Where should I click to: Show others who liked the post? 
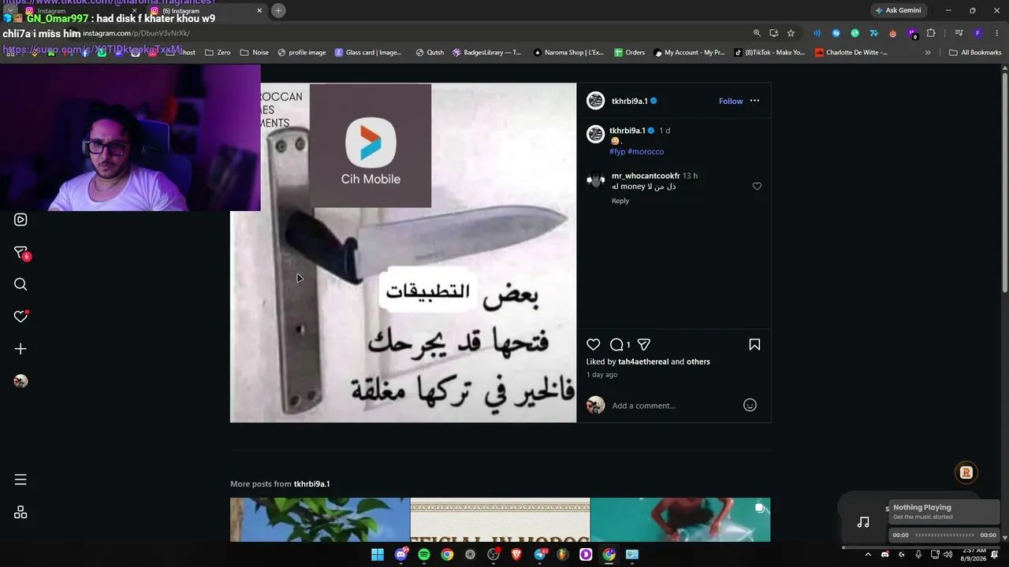tap(698, 361)
